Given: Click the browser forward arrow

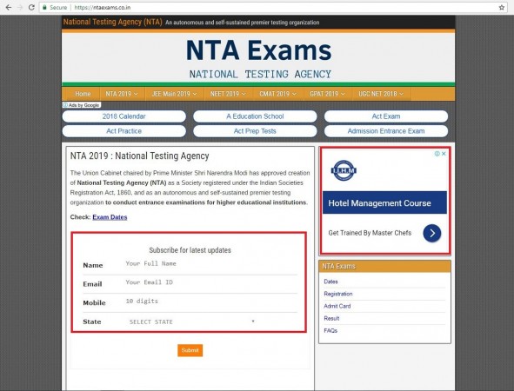Looking at the screenshot, I should point(20,7).
